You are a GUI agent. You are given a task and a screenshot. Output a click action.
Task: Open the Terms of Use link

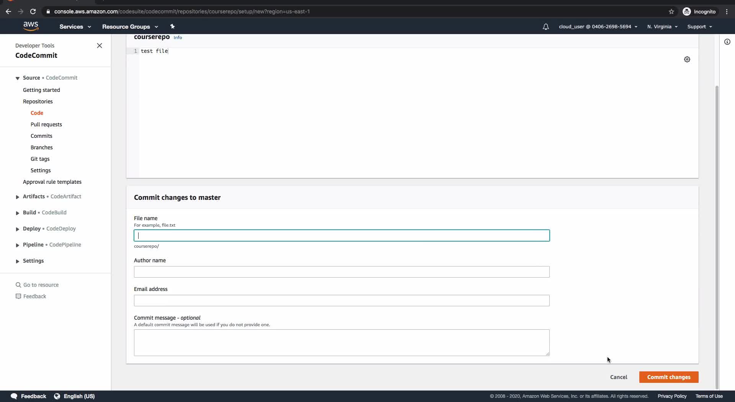click(709, 396)
